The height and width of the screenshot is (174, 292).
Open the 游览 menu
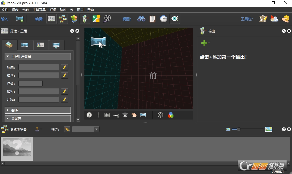tap(53, 10)
